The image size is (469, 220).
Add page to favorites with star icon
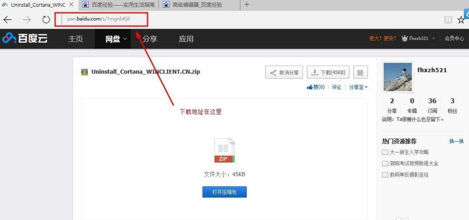pyautogui.click(x=461, y=20)
